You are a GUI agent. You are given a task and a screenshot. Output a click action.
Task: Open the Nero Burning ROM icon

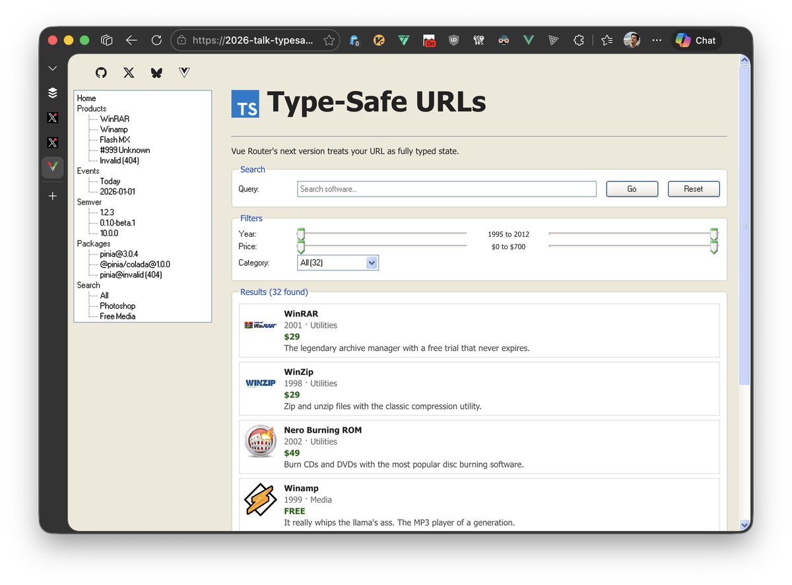coord(260,441)
